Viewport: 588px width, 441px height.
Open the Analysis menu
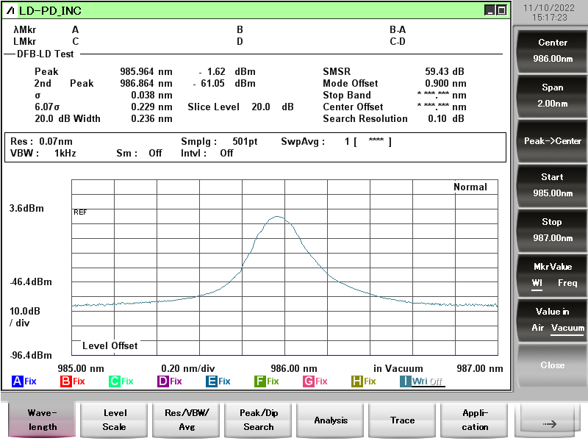pyautogui.click(x=331, y=420)
